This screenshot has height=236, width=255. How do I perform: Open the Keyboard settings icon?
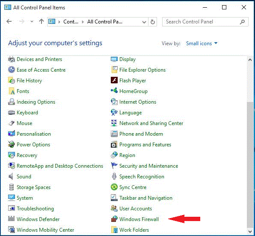12,113
